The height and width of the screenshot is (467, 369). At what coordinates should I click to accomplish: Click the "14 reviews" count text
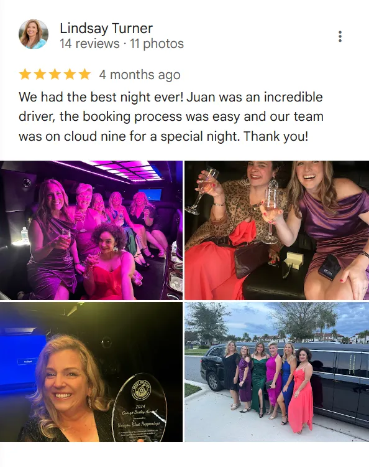pos(89,44)
